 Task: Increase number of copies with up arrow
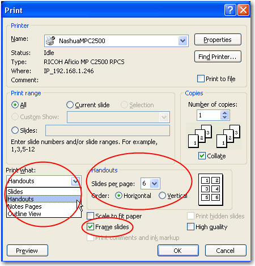pyautogui.click(x=224, y=113)
